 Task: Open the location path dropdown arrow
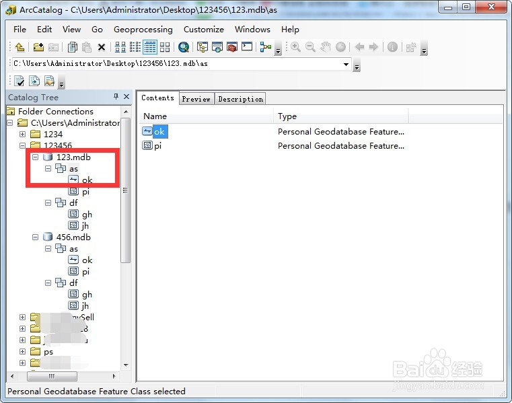tap(346, 65)
